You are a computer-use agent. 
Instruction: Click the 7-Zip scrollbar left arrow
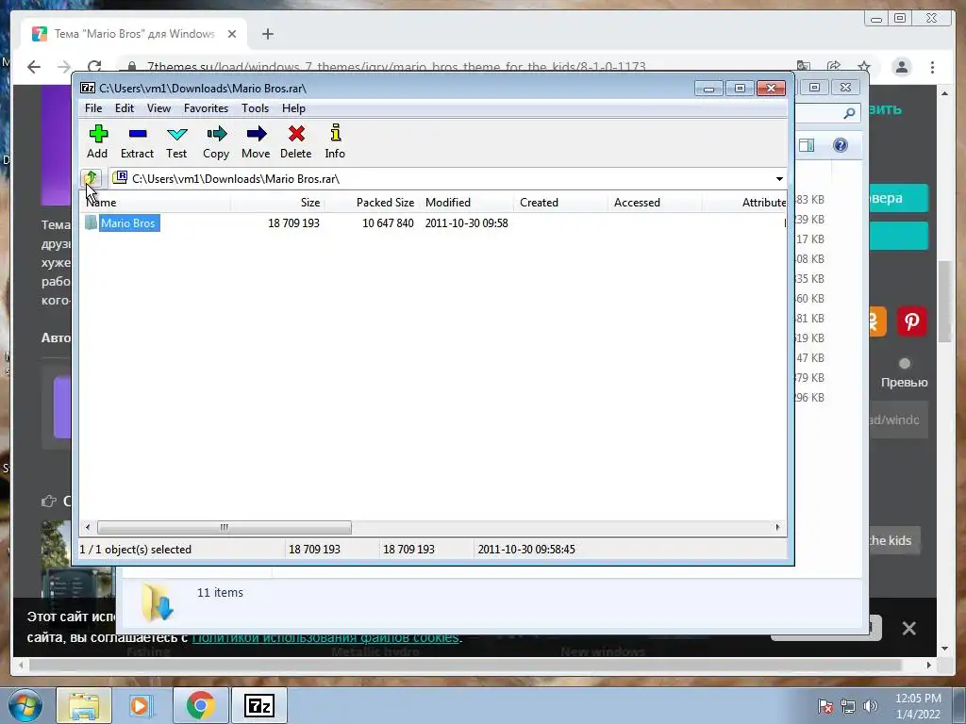[x=88, y=527]
